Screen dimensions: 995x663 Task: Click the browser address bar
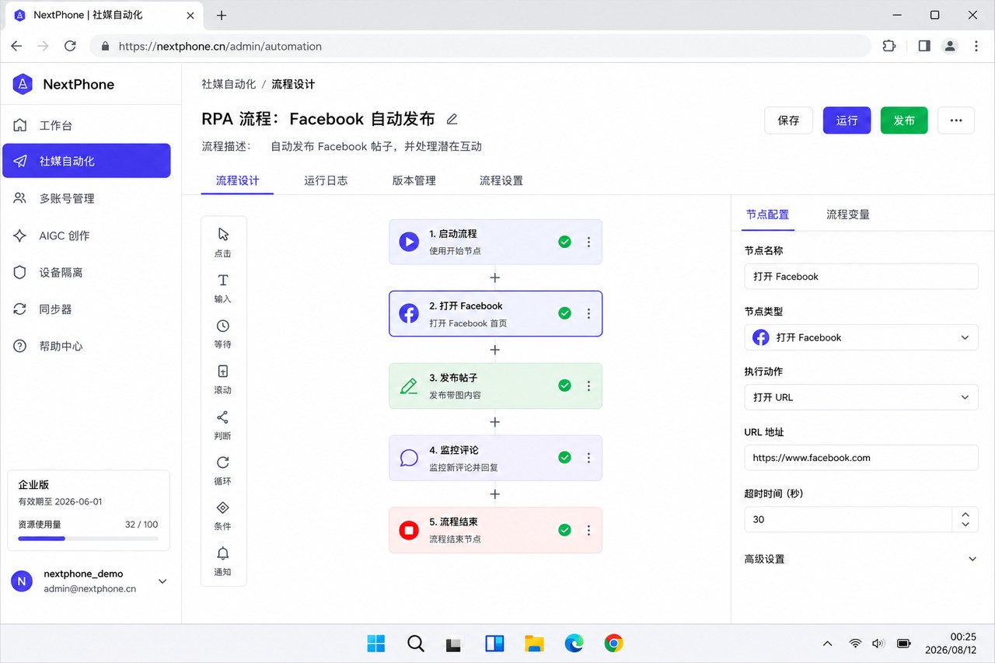[480, 46]
